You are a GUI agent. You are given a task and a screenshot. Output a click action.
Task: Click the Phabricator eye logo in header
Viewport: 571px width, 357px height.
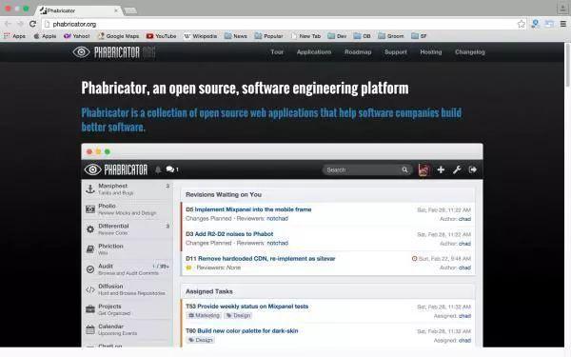point(81,52)
